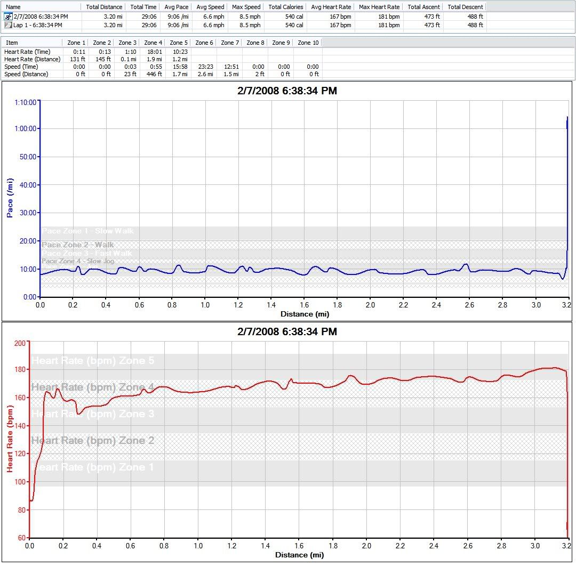The image size is (576, 567).
Task: Sort by Avg Heart Rate column
Action: tap(331, 7)
